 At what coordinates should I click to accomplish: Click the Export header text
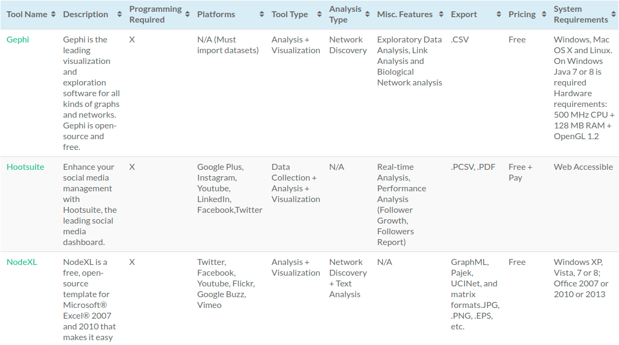[464, 14]
